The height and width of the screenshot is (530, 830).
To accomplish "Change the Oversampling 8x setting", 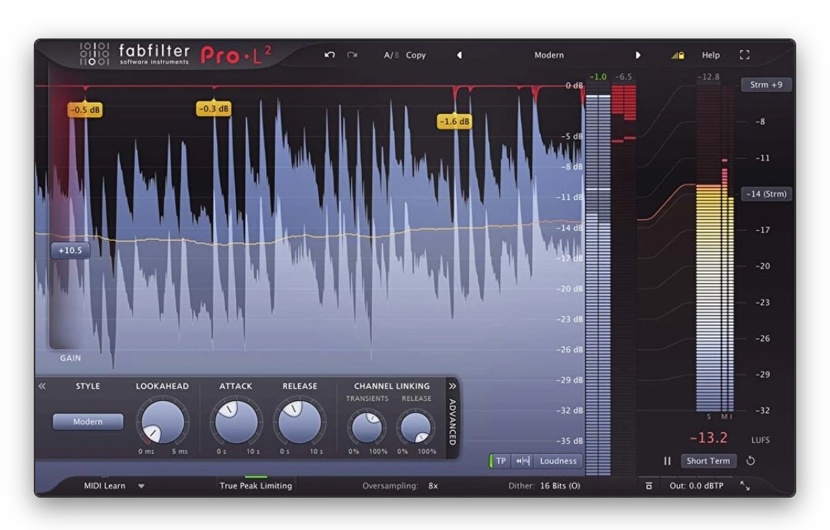I will coord(431,485).
